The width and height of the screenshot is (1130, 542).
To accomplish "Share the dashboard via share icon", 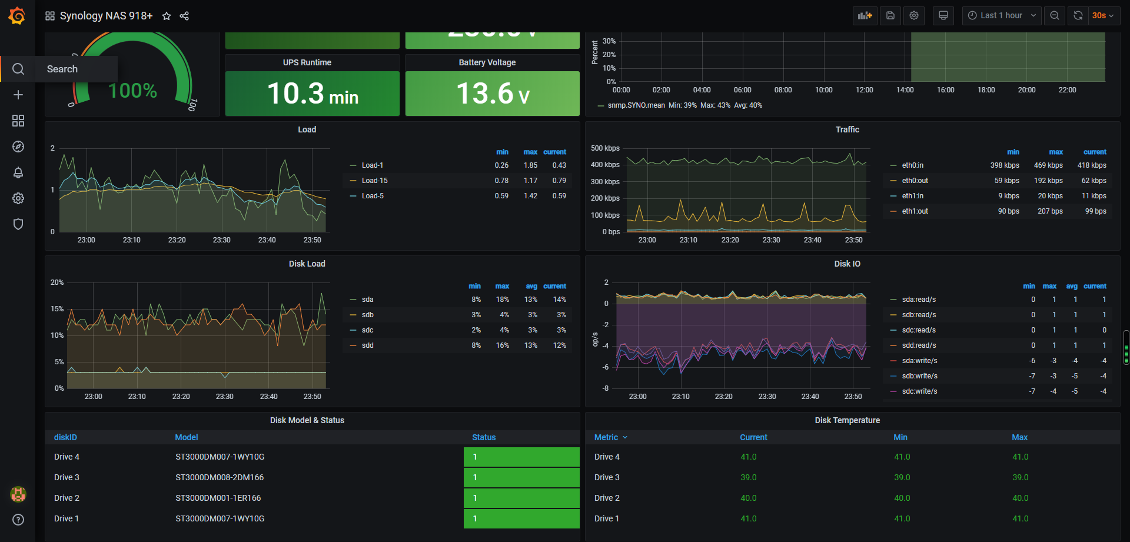I will pos(184,16).
